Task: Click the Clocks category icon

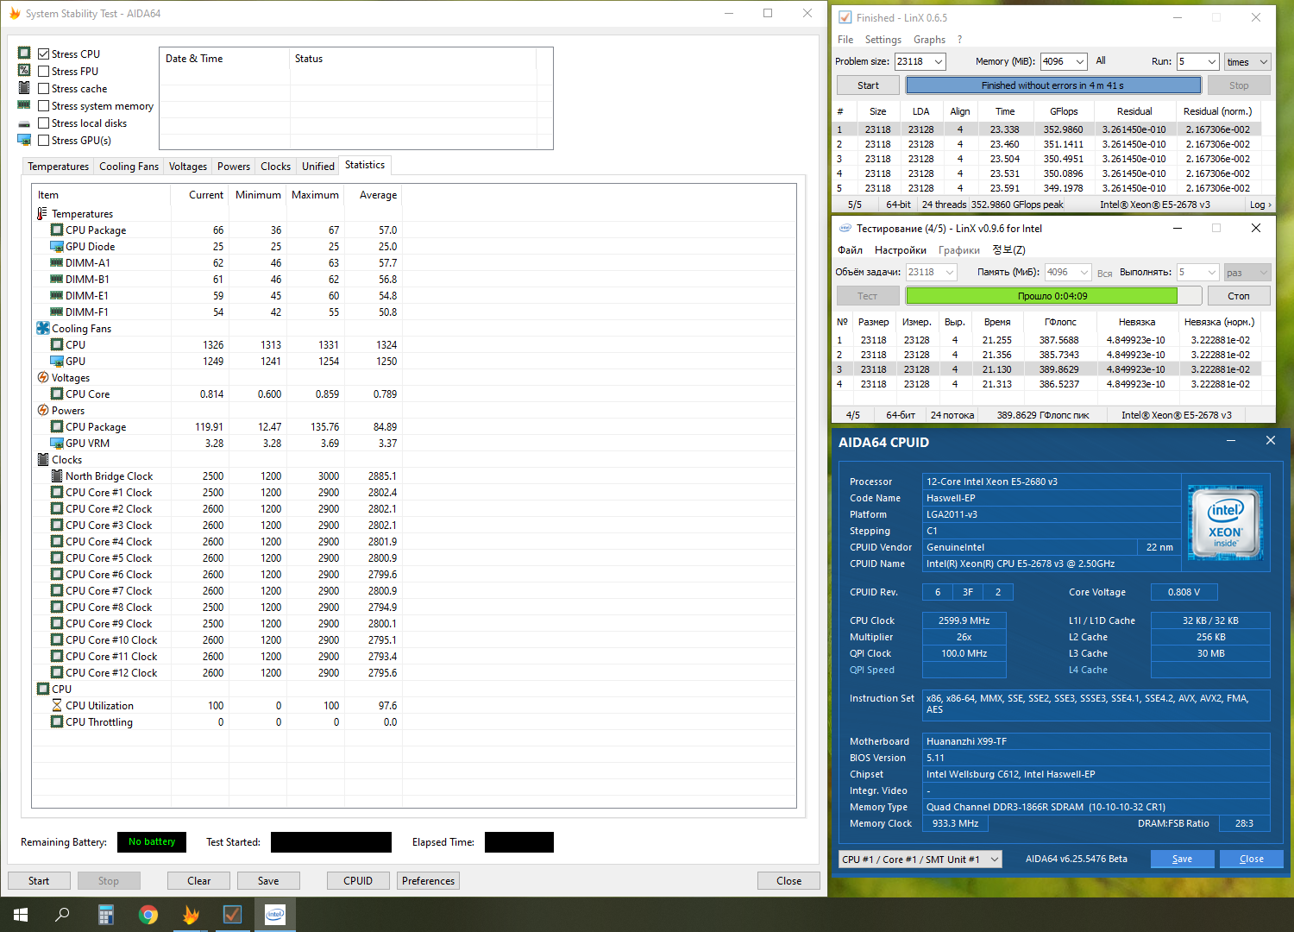Action: pos(43,459)
